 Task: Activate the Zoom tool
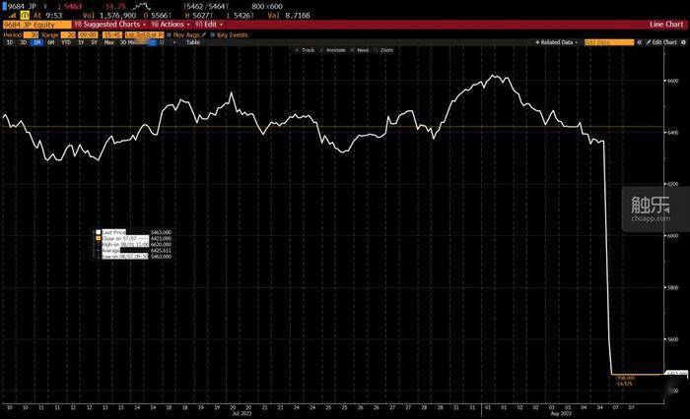386,49
